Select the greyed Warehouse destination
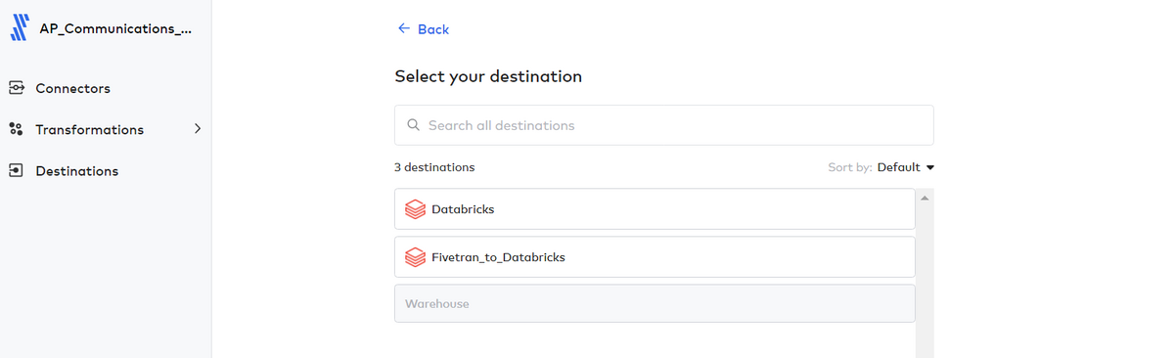Image resolution: width=1174 pixels, height=358 pixels. coord(655,303)
